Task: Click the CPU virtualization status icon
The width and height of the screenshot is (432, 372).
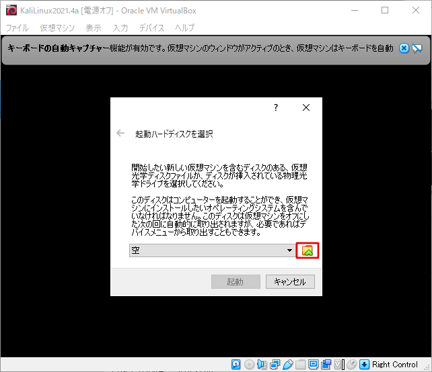Action: tap(339, 365)
